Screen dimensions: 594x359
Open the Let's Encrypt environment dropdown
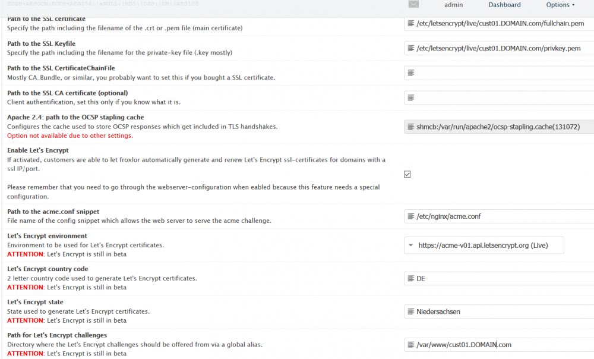484,245
